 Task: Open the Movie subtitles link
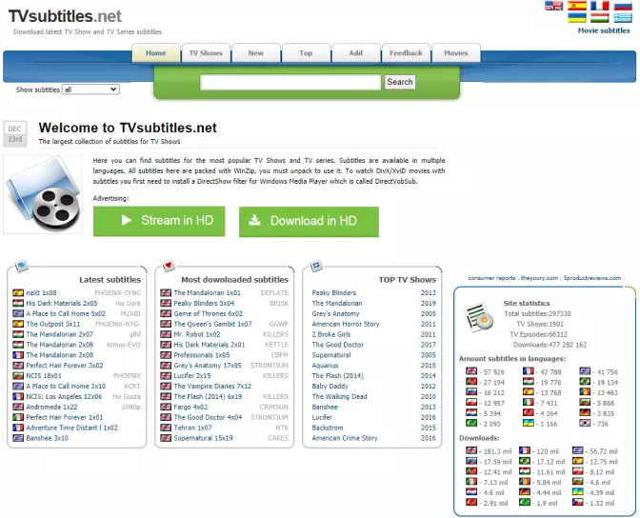tap(604, 30)
